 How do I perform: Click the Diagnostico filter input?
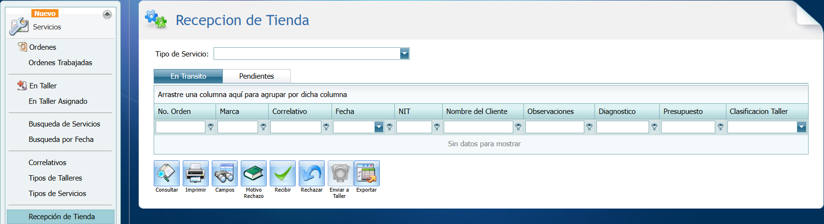(x=623, y=127)
